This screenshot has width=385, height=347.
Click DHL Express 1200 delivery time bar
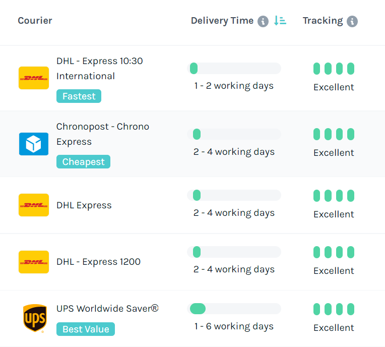pyautogui.click(x=234, y=252)
